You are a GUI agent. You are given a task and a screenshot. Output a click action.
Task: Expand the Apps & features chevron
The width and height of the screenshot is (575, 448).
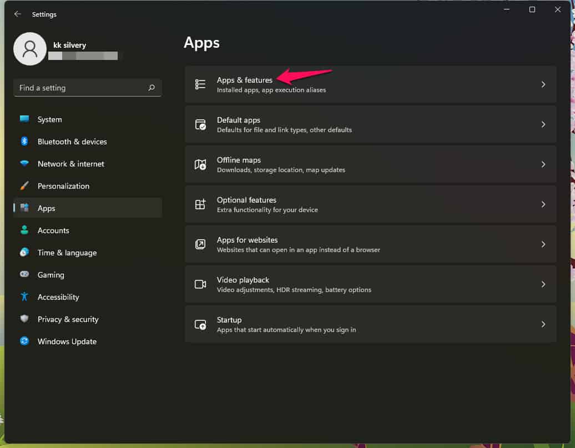pos(543,84)
